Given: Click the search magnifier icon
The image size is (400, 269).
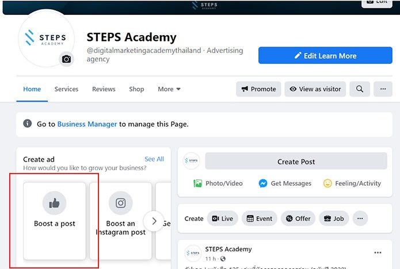Looking at the screenshot, I should (360, 89).
